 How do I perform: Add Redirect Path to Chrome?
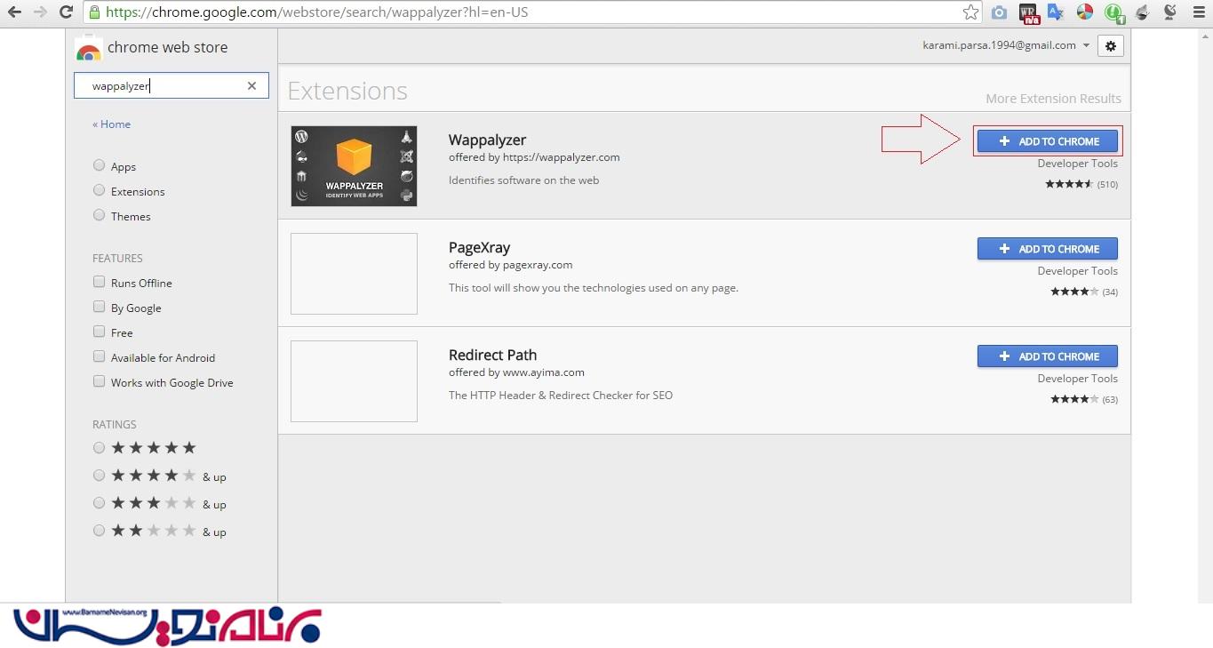click(x=1048, y=356)
